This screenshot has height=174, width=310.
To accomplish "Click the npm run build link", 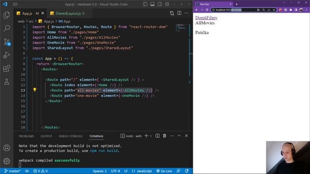I will (x=104, y=151).
